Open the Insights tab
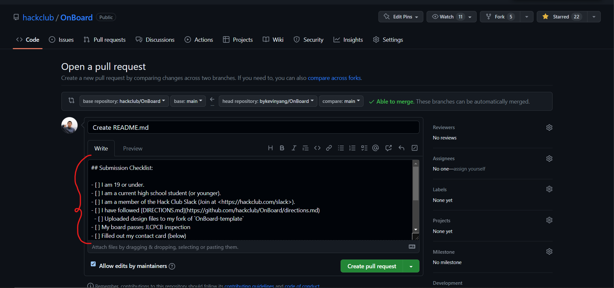Image resolution: width=614 pixels, height=288 pixels. click(x=348, y=40)
